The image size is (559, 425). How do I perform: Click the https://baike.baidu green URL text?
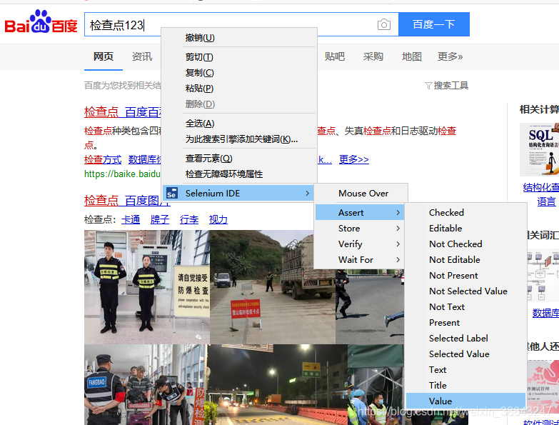[122, 174]
